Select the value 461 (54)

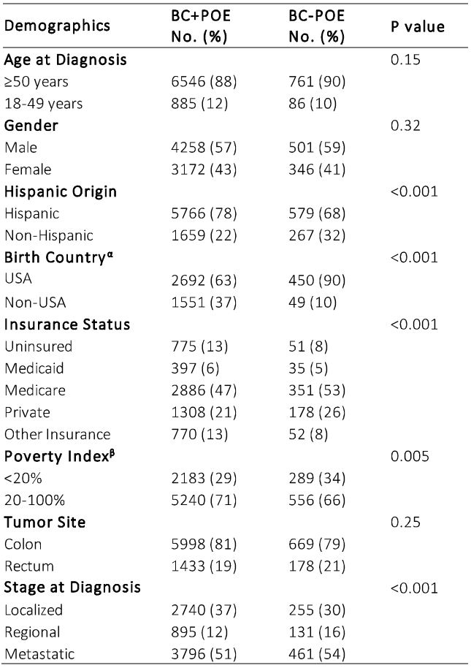[x=317, y=654]
